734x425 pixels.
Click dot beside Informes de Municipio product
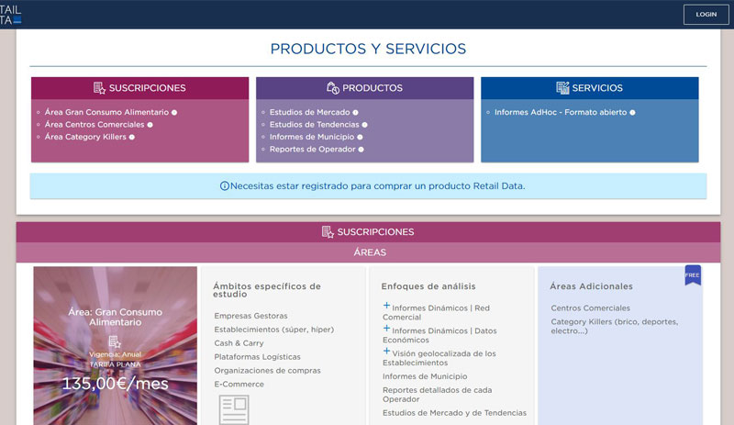[360, 137]
